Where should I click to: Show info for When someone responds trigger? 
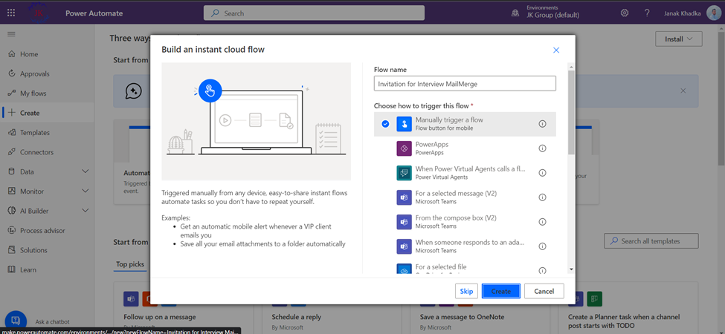[x=543, y=246]
